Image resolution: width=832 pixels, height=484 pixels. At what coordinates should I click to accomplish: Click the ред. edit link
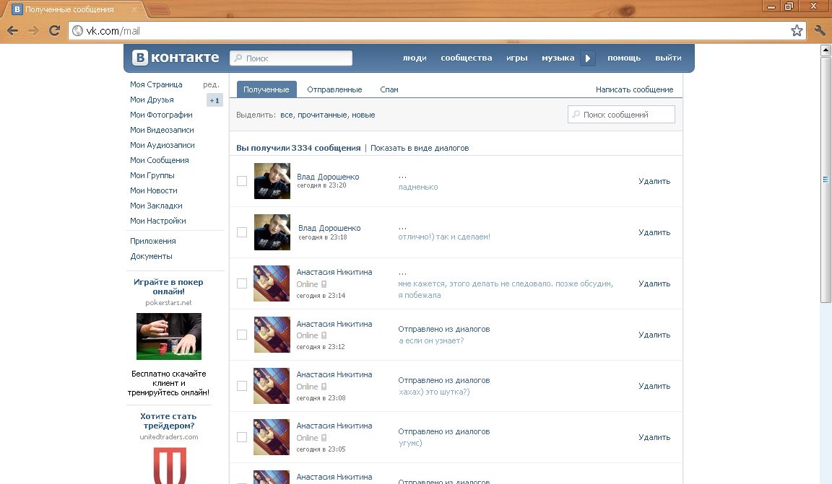coord(211,84)
